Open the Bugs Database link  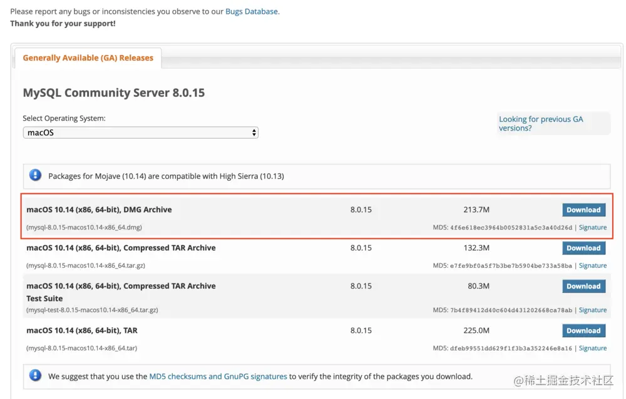coord(252,12)
